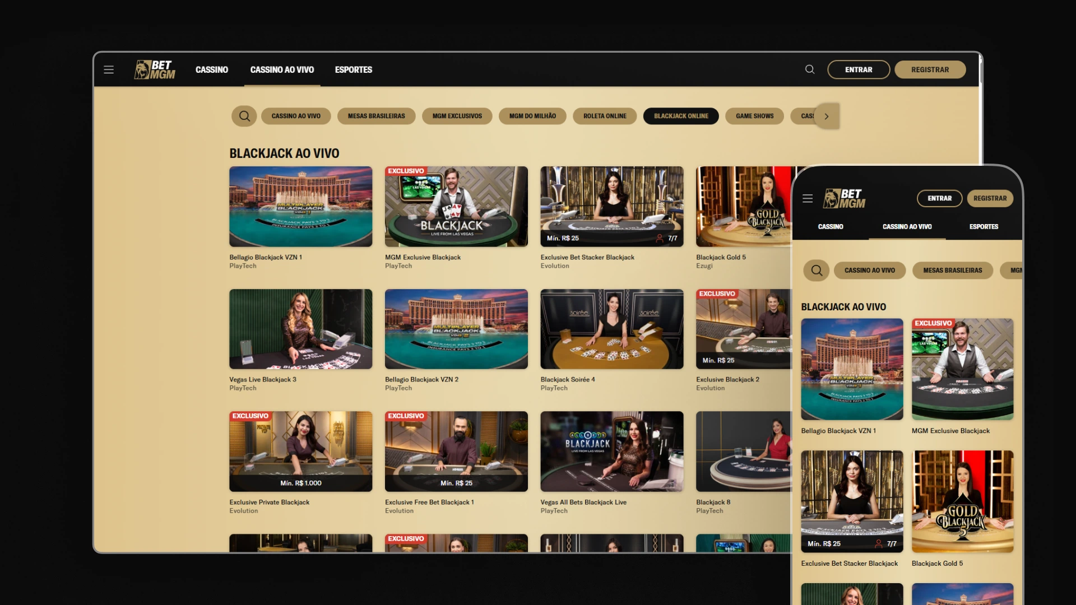Image resolution: width=1076 pixels, height=605 pixels.
Task: Open MGM Exclusive Blackjack desktop thumbnail
Action: coord(456,207)
